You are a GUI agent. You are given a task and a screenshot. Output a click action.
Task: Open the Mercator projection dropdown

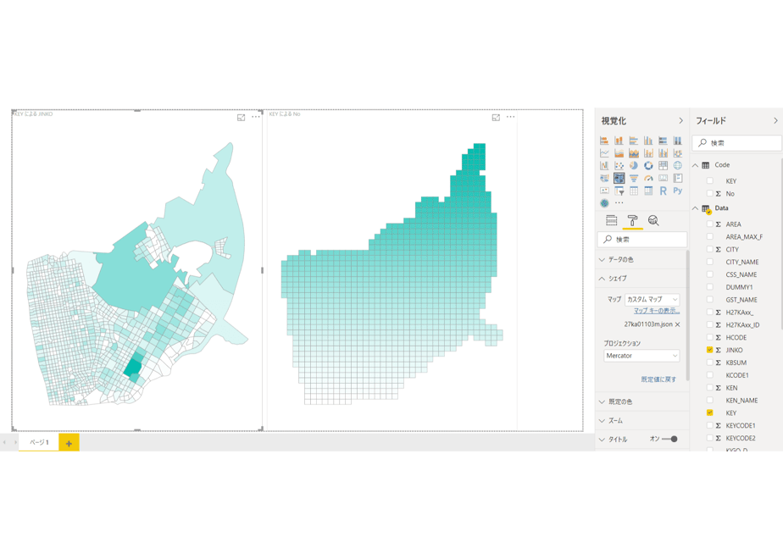641,356
